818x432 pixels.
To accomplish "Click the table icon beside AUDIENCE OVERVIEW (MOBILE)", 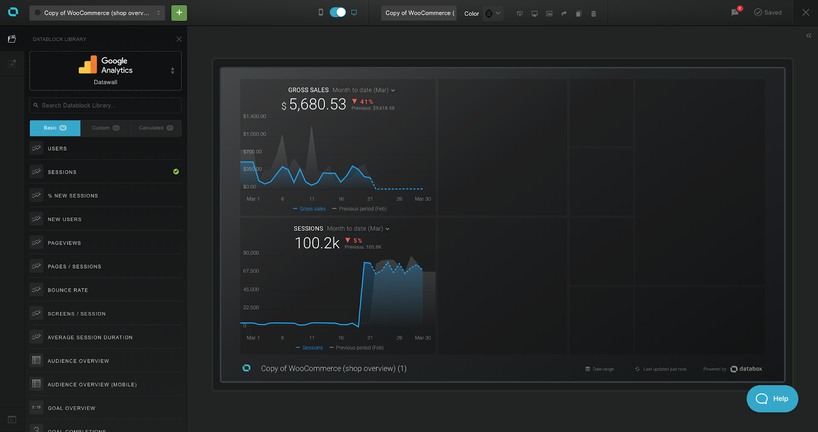I will pos(36,384).
